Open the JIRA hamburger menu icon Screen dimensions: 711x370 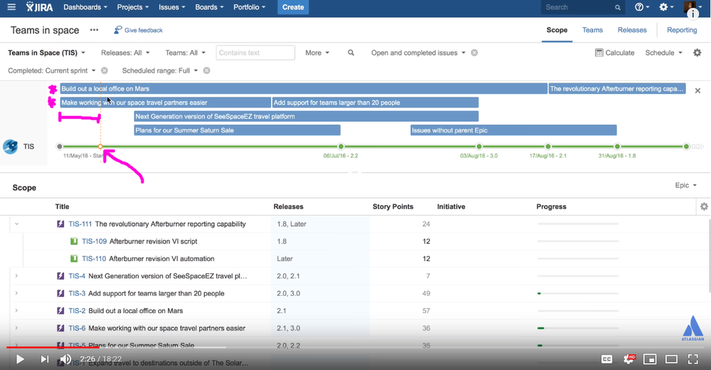11,7
